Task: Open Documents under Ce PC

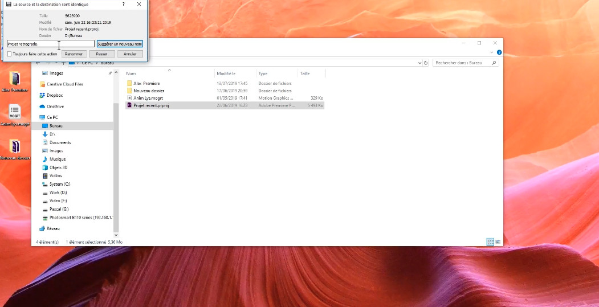Action: 56,142
